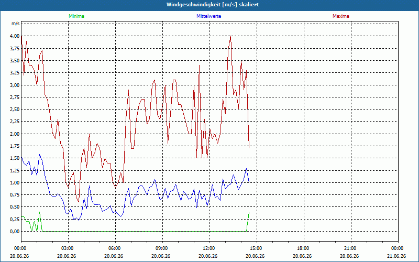Image resolution: width=419 pixels, height=262 pixels.
Task: Click the Mittelwerte legend label
Action: tap(208, 16)
